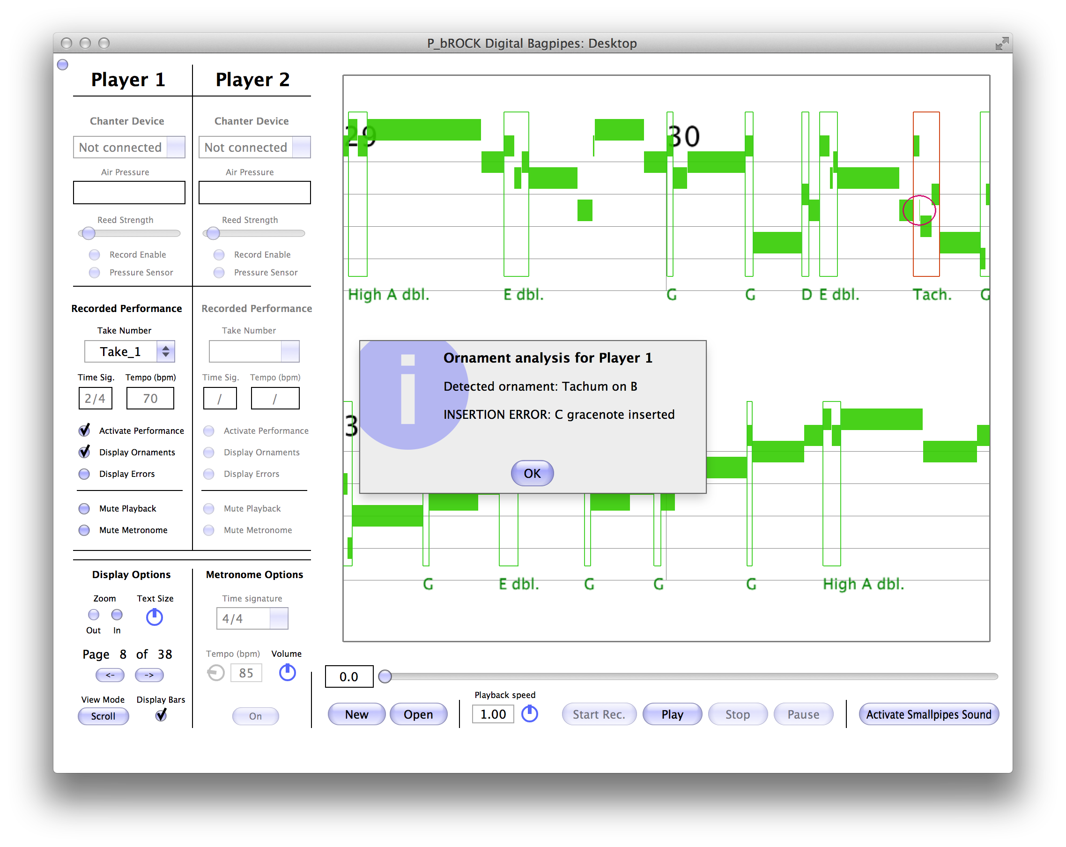
Task: Toggle Player 2 Mute Playback
Action: (209, 509)
